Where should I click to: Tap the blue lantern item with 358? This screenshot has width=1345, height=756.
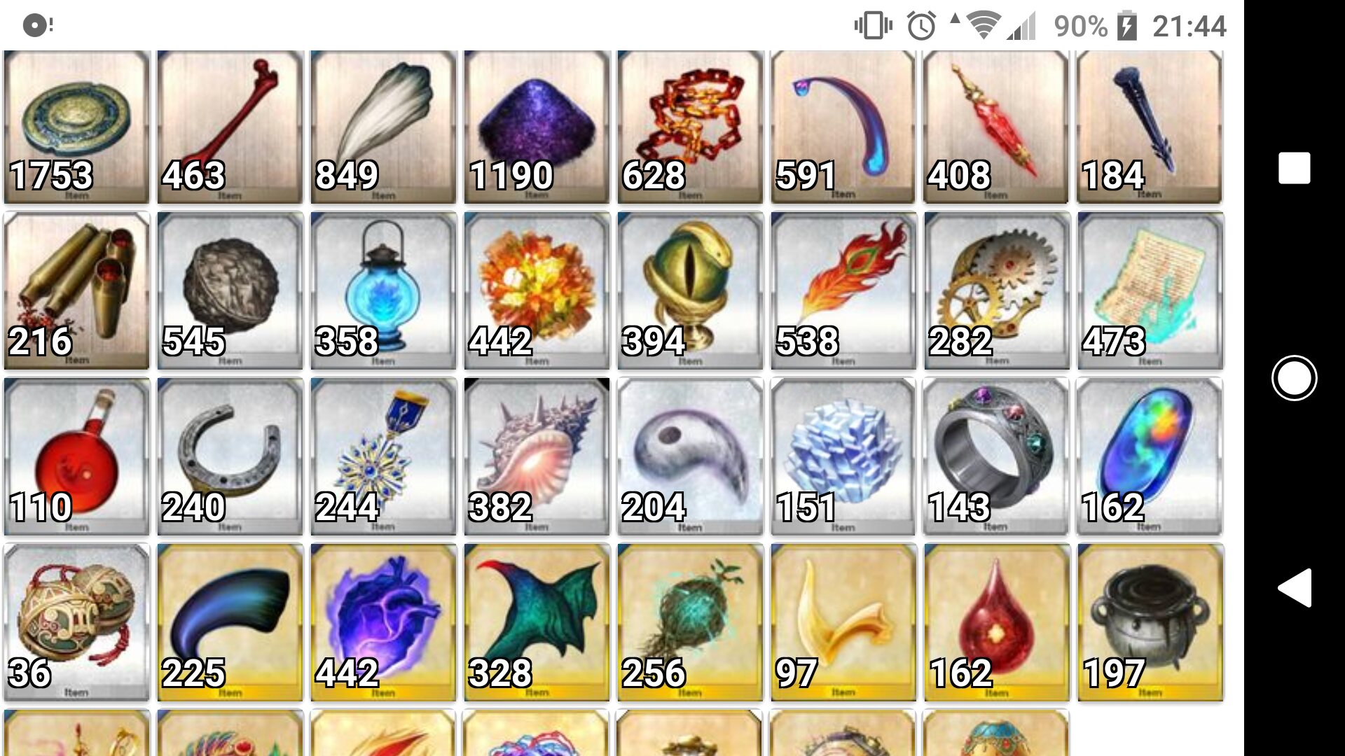tap(383, 290)
